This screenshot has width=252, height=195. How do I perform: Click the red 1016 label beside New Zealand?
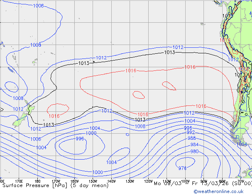tap(54, 116)
